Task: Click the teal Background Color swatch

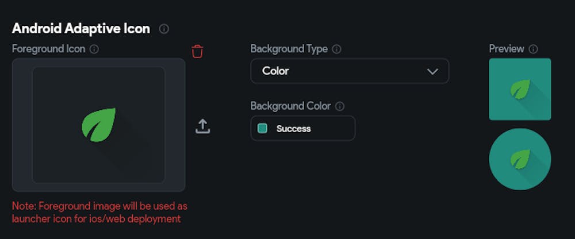Action: pos(263,128)
